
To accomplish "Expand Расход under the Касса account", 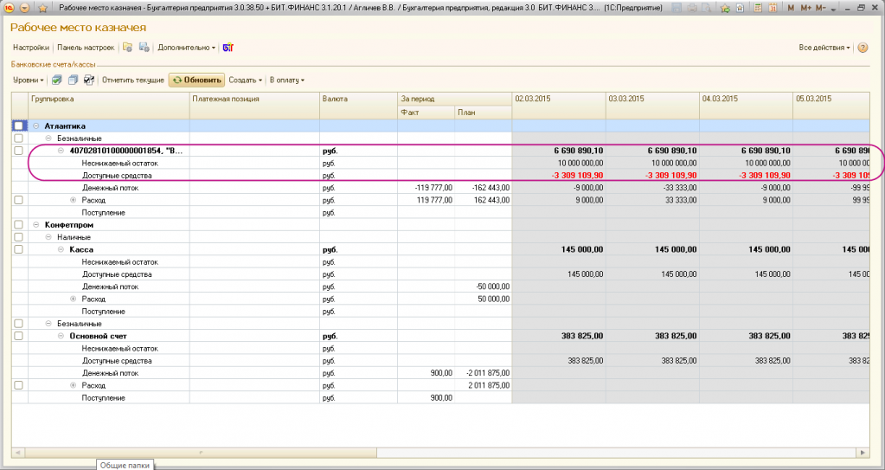I will tap(73, 299).
